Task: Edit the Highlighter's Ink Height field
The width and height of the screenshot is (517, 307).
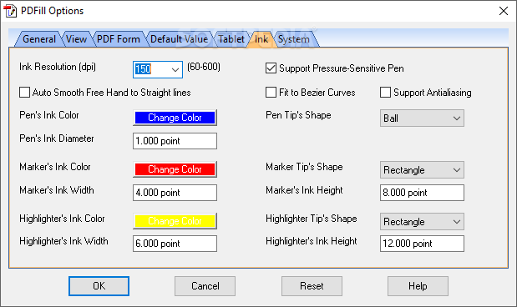Action: 422,244
